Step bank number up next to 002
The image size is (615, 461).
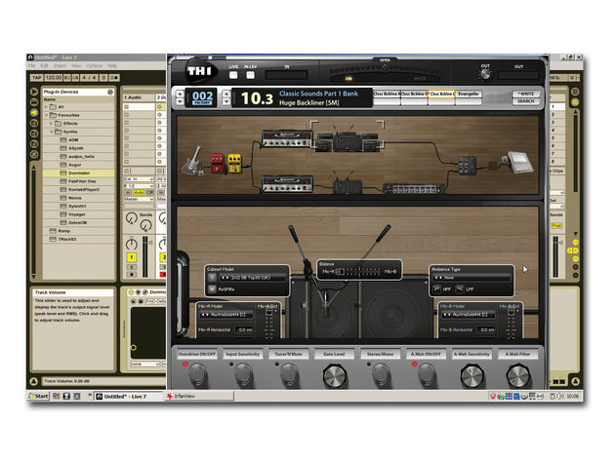tap(180, 94)
